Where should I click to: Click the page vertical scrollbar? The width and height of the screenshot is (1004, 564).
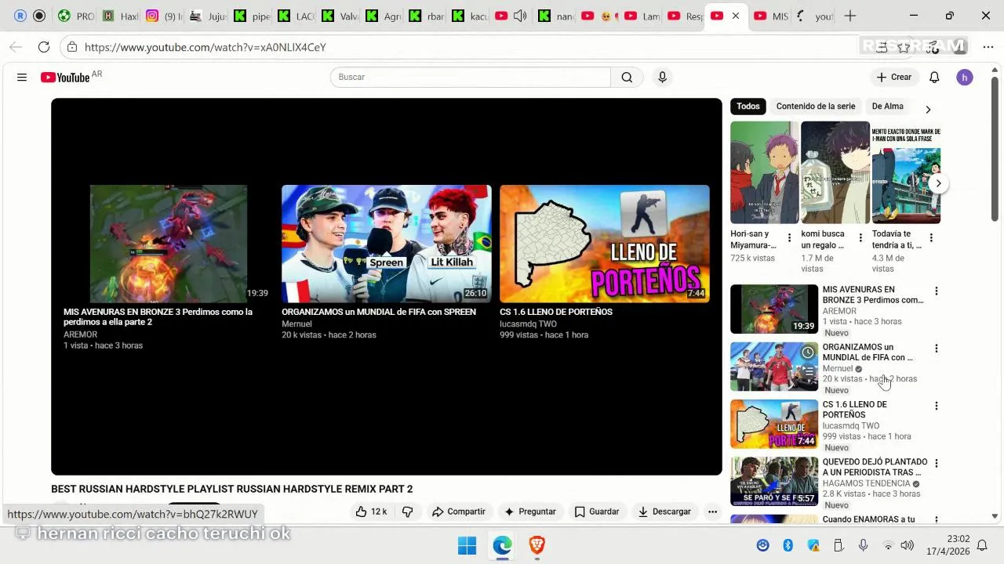995,149
